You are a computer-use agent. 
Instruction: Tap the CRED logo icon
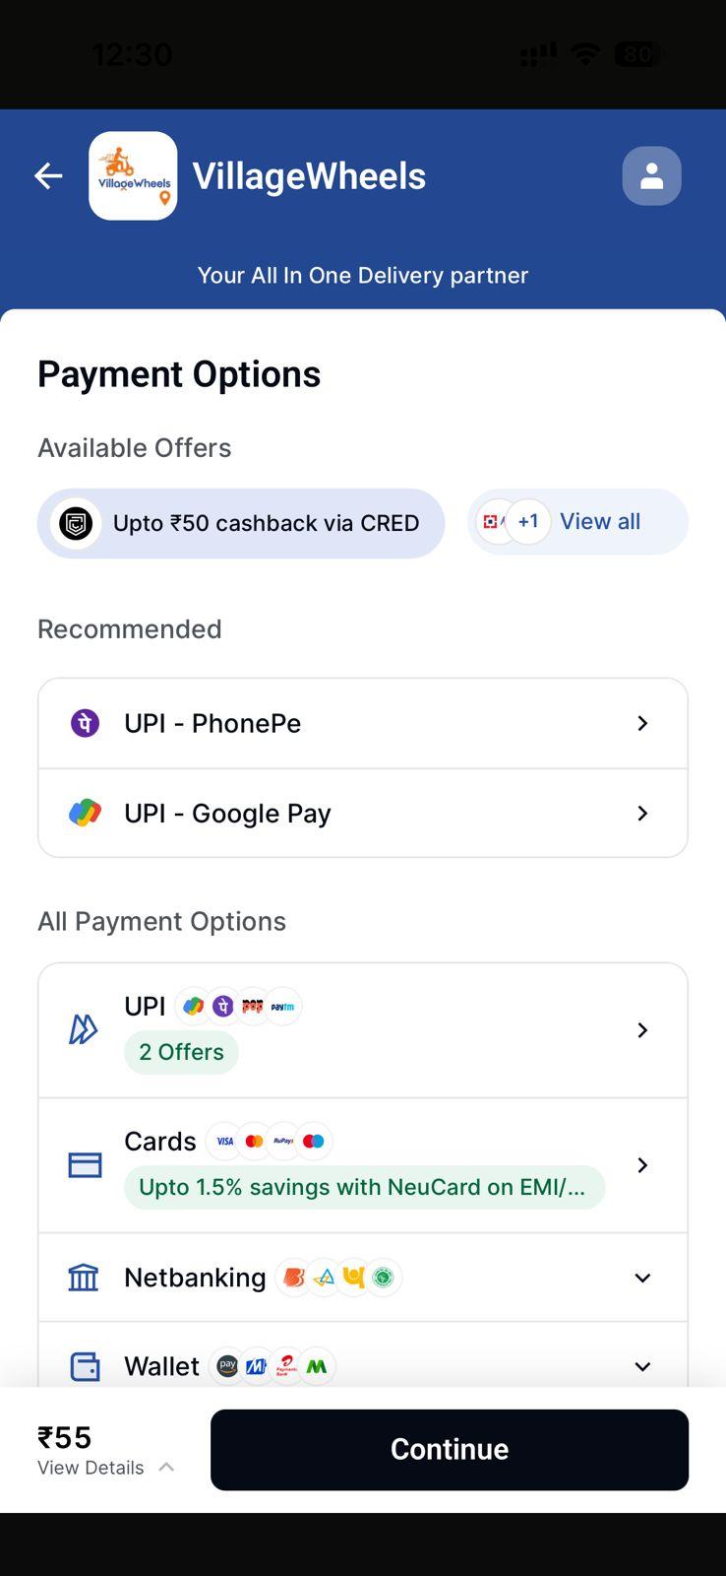point(76,523)
